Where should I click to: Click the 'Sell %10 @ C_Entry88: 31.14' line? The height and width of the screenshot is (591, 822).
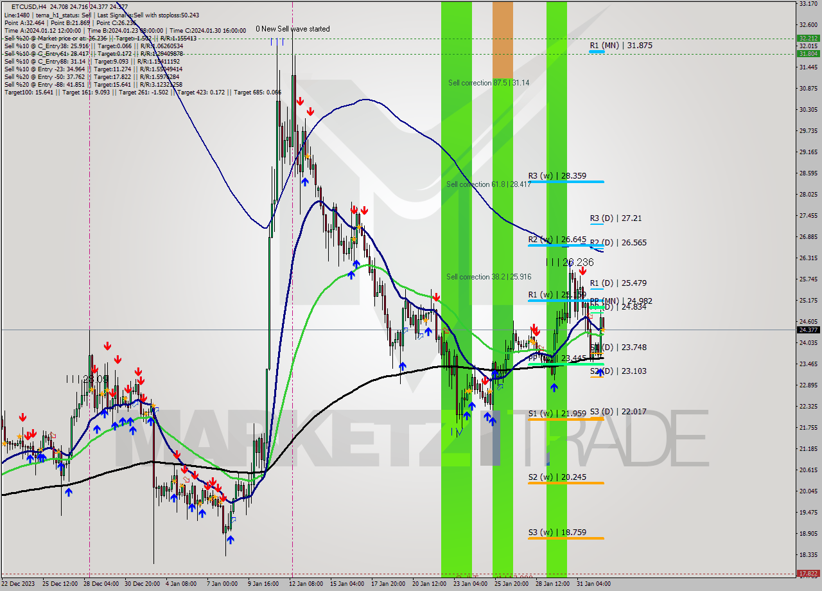pyautogui.click(x=92, y=62)
